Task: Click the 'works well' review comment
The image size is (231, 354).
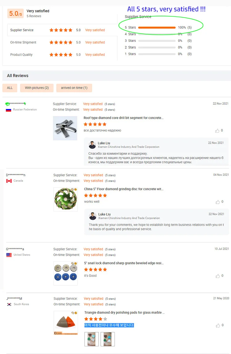Action: (x=92, y=202)
